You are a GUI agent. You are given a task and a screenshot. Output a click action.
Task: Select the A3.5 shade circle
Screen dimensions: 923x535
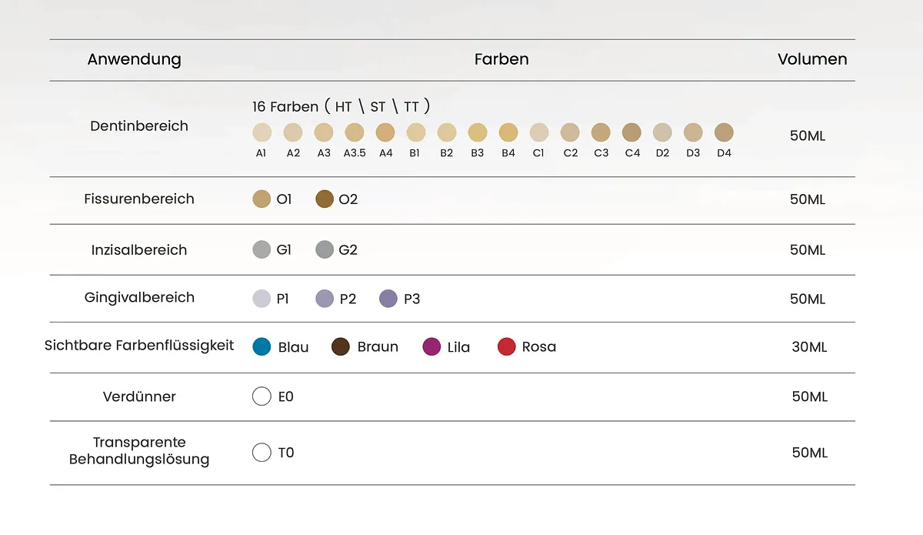pyautogui.click(x=355, y=132)
